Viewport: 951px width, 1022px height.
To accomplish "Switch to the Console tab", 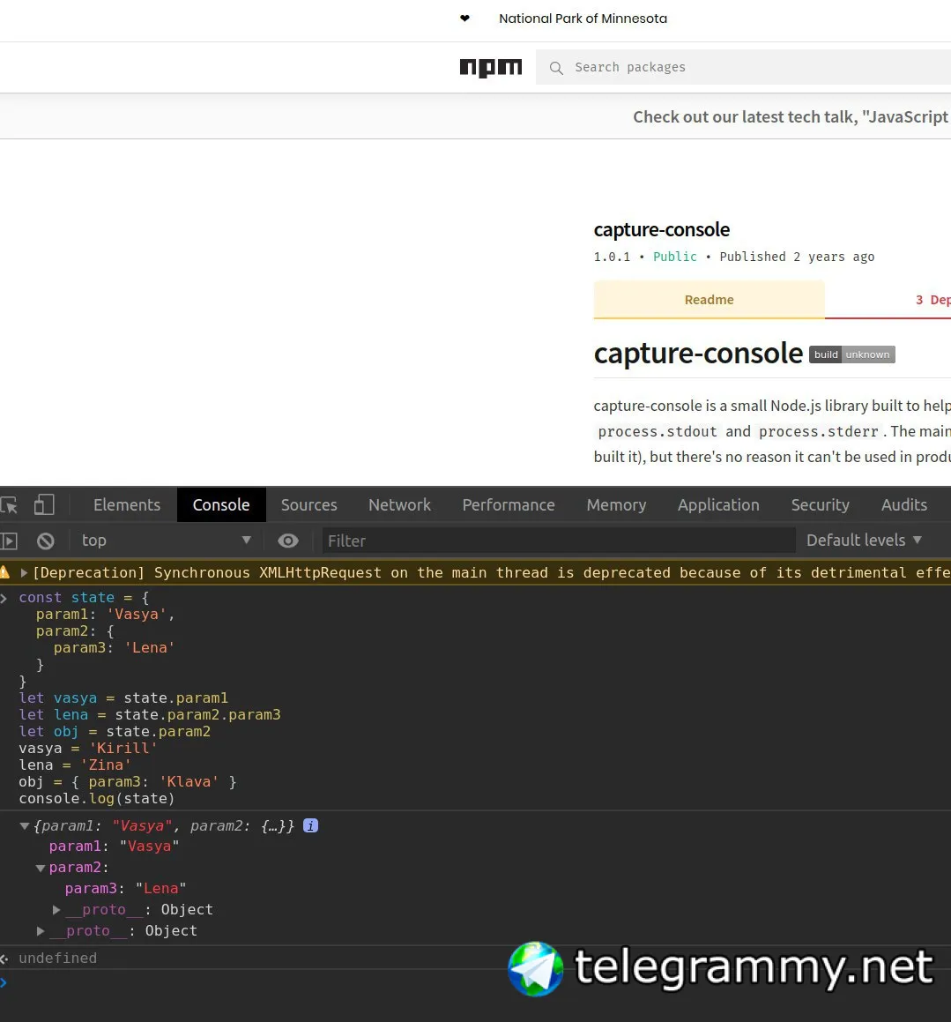I will (221, 505).
